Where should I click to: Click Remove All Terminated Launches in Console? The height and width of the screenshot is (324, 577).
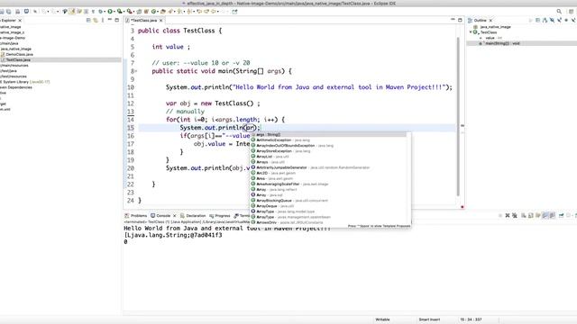click(515, 216)
